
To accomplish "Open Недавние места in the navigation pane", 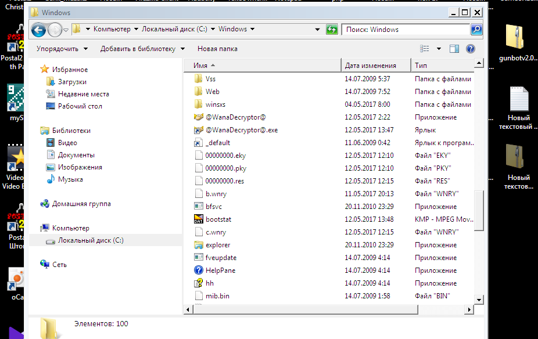I will (x=84, y=94).
